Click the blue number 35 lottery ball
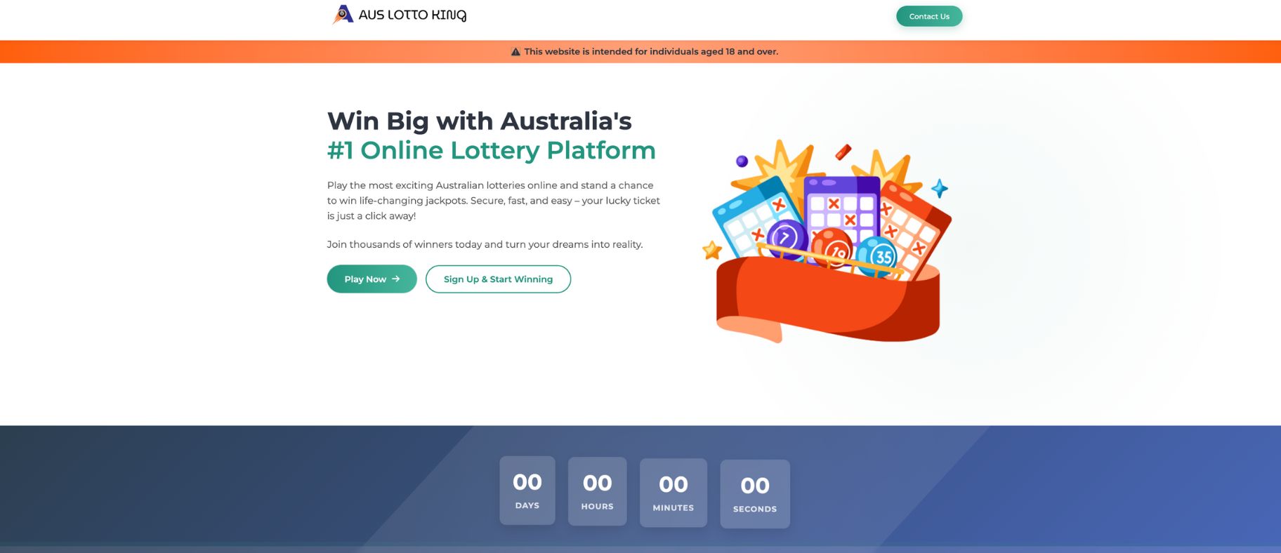Image resolution: width=1281 pixels, height=553 pixels. coord(876,255)
